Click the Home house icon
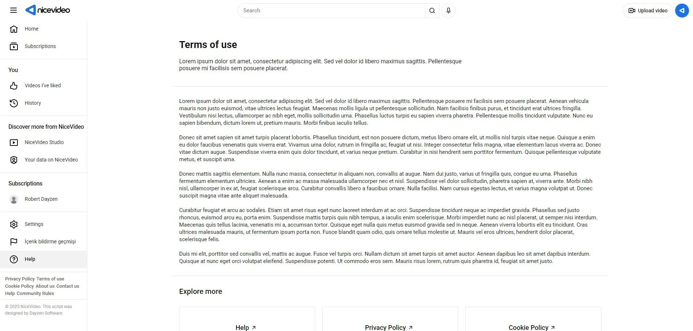Screen dimensions: 693x331 (14, 29)
